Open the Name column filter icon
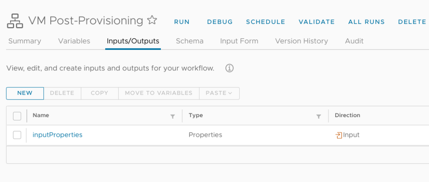Screen dimensions: 429x182 click(173, 116)
